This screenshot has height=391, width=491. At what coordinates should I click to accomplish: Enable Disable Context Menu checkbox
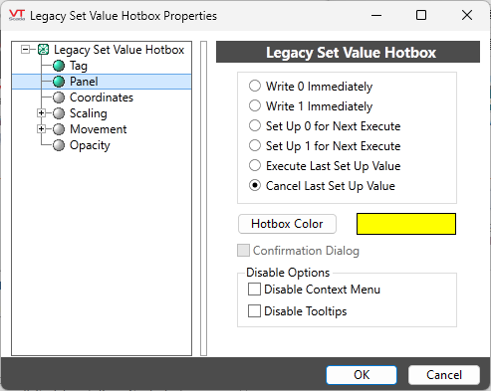254,290
